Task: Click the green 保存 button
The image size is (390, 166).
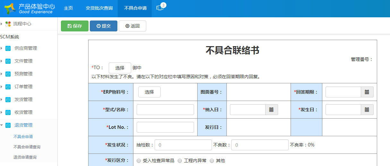Action: click(x=75, y=26)
